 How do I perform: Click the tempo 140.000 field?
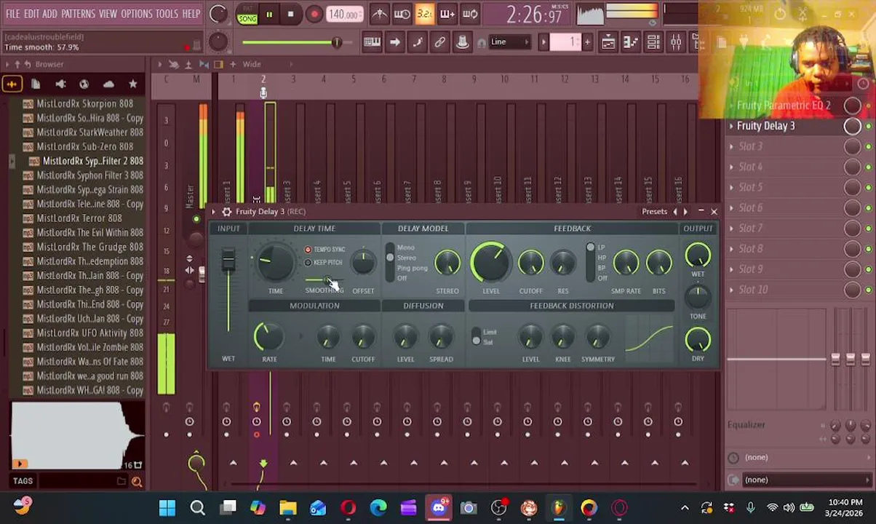click(343, 14)
